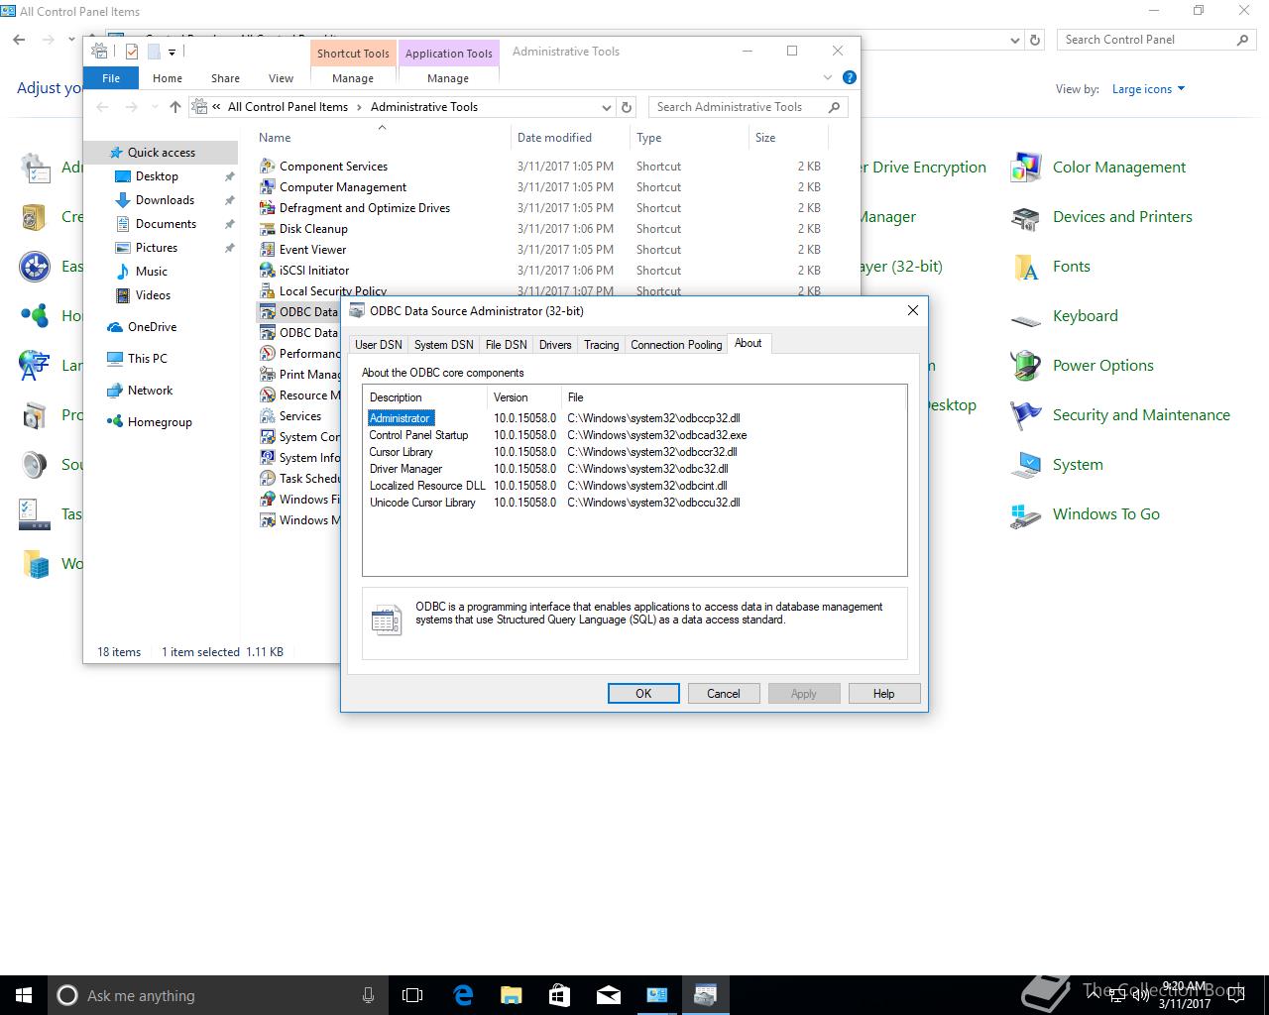Select Downloads icon in navigation pane

123,199
